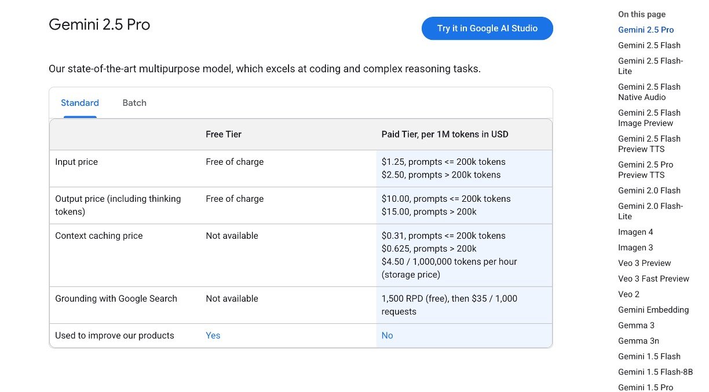Image resolution: width=709 pixels, height=392 pixels.
Task: Open the Gemini 2.0 Flash-Lite link
Action: click(650, 211)
